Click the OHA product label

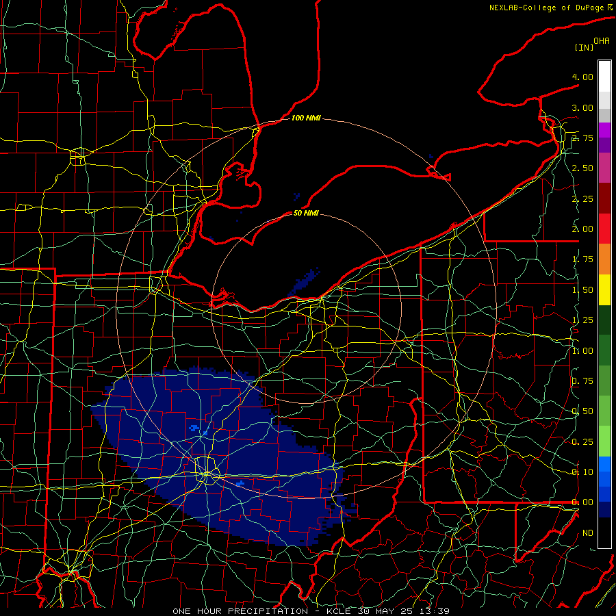[602, 40]
